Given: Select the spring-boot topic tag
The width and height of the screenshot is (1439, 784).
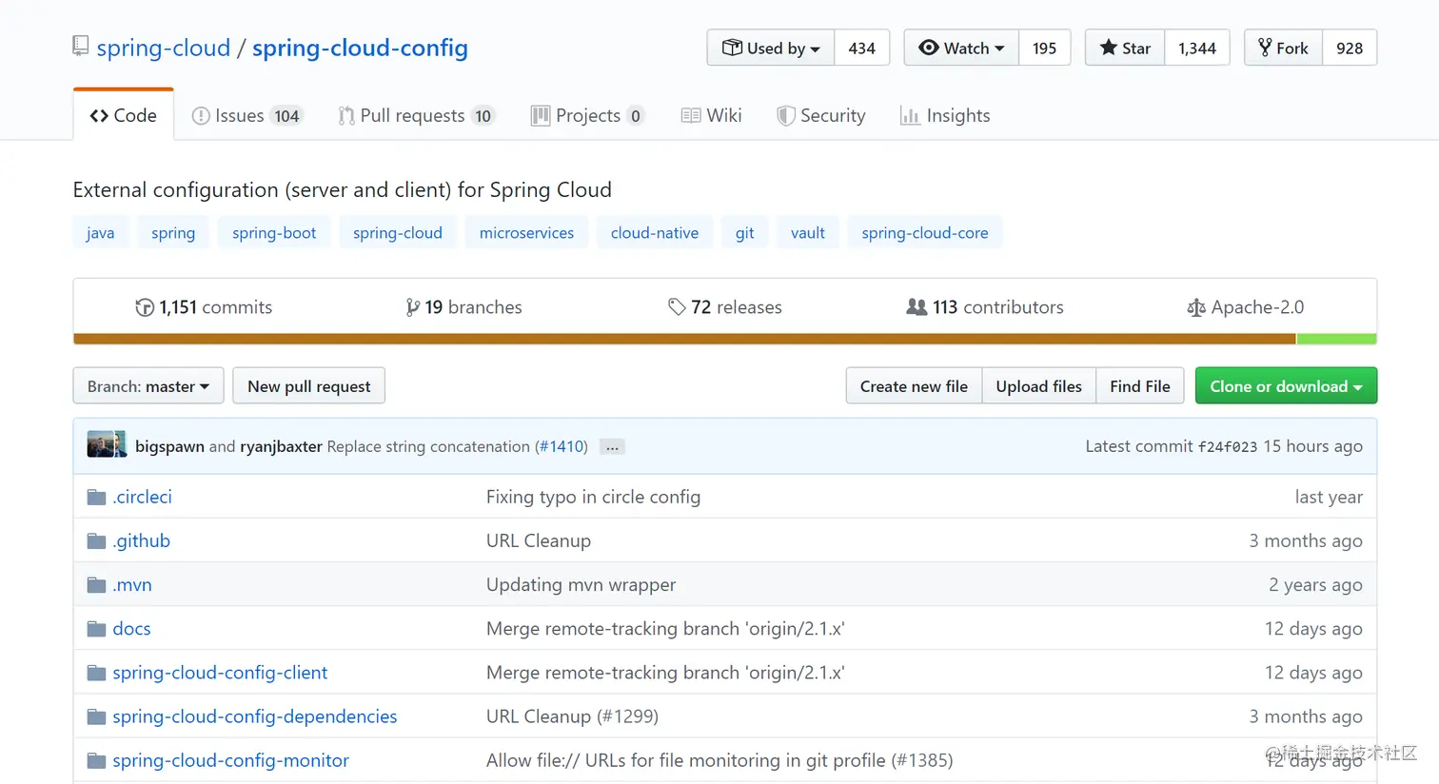Looking at the screenshot, I should [x=274, y=233].
